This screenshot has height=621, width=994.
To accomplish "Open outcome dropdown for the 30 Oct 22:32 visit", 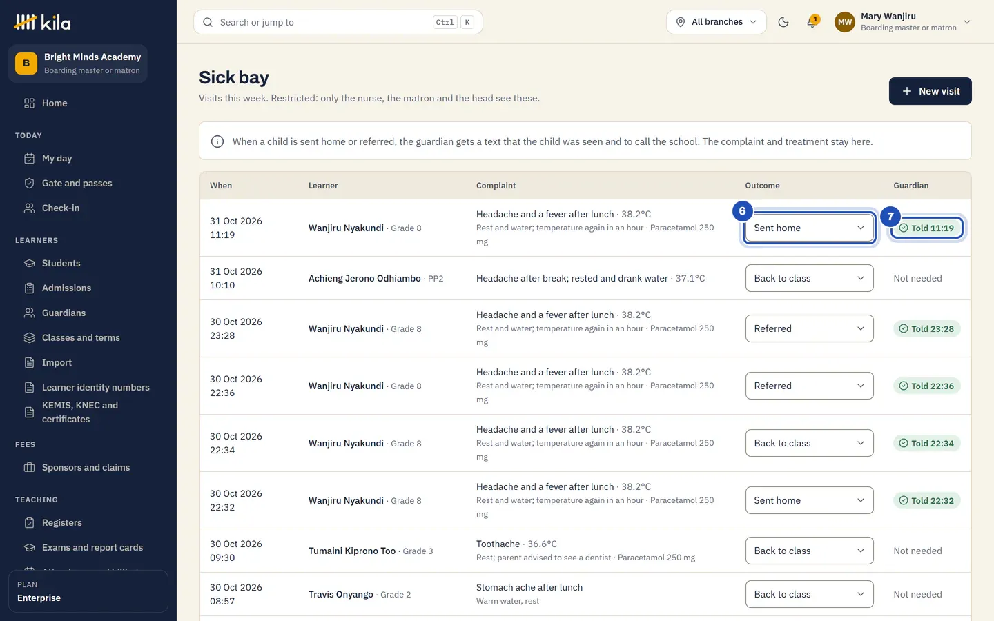I will pos(809,500).
